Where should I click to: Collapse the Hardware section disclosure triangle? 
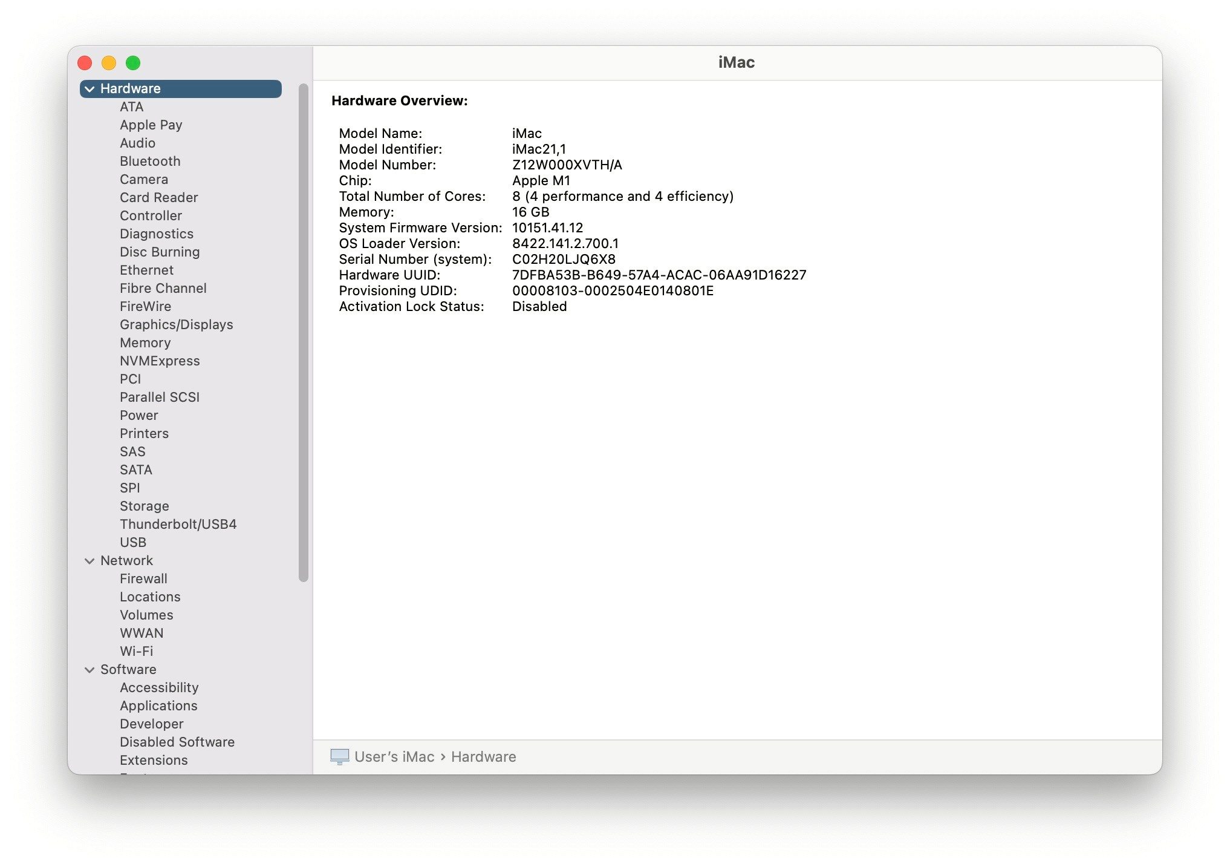point(89,88)
